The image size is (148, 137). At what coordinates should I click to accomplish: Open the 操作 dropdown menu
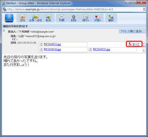pos(86,18)
